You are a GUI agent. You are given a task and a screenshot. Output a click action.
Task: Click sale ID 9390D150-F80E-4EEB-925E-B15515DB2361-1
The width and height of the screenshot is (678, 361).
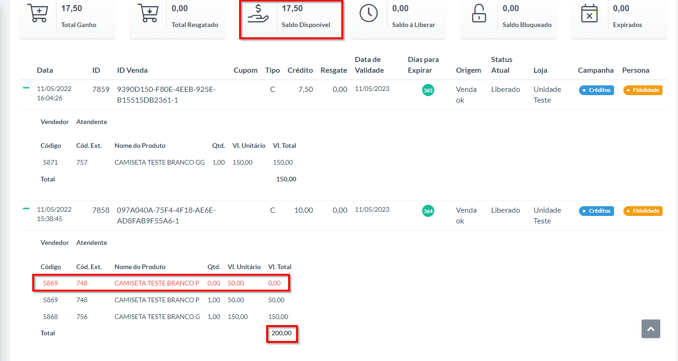166,94
